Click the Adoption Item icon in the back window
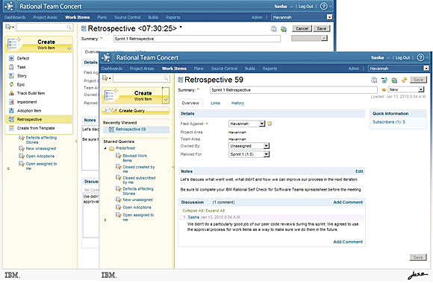Screen dimensions: 433x283 coord(11,110)
